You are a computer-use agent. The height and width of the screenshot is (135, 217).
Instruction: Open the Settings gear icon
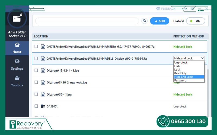tap(17, 61)
